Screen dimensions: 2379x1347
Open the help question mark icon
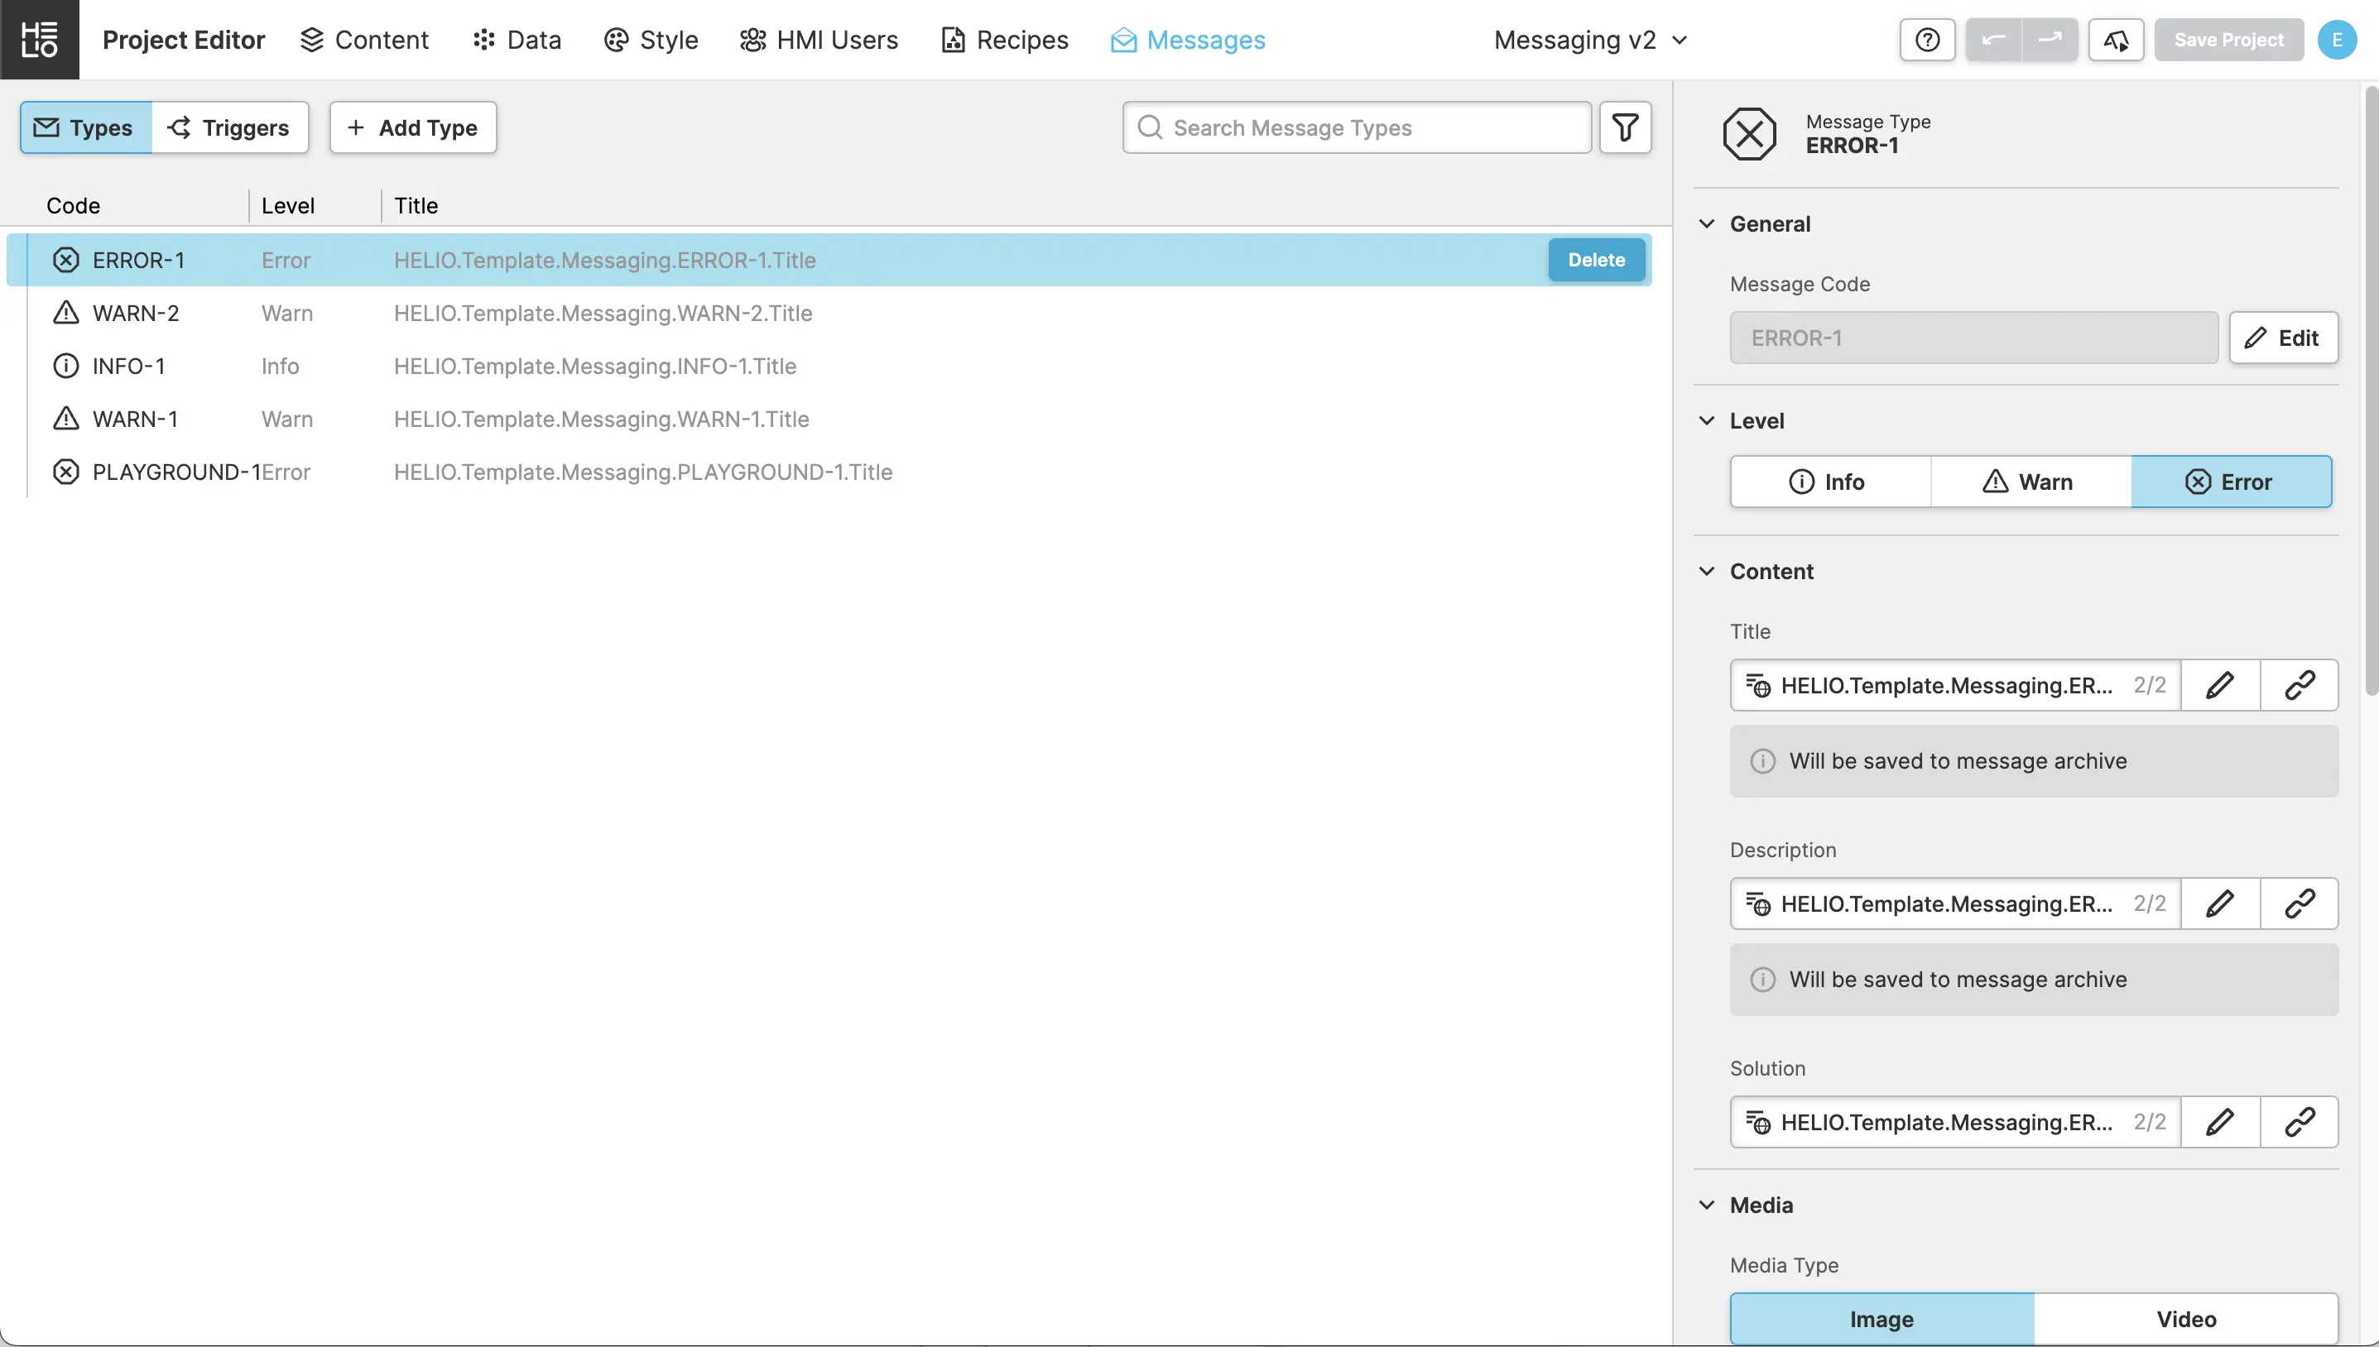[1927, 40]
